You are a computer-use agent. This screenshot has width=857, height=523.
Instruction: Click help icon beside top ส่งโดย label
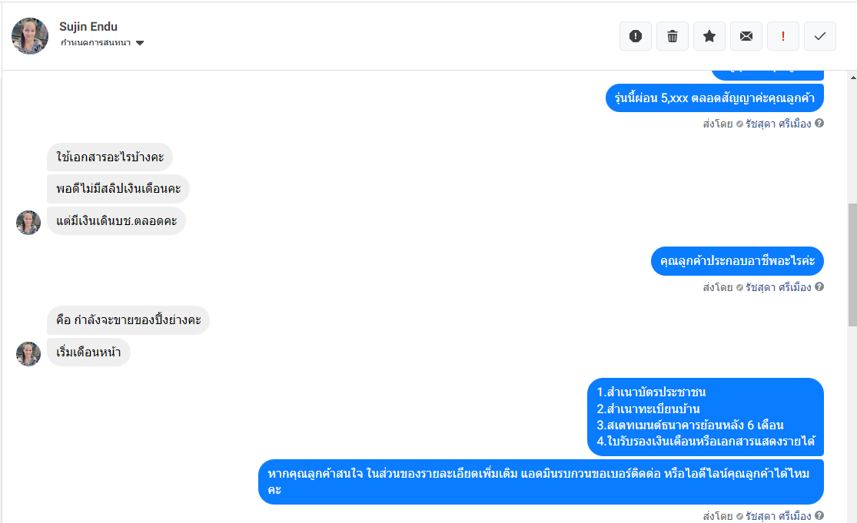pos(819,124)
